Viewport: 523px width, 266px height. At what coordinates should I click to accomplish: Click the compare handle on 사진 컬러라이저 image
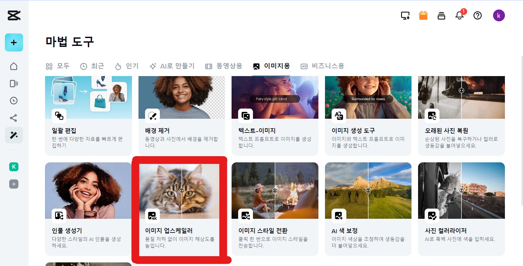pos(461,190)
